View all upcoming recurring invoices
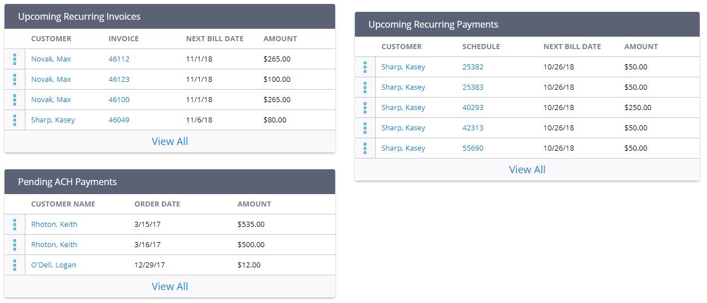The width and height of the screenshot is (707, 303). pyautogui.click(x=170, y=142)
